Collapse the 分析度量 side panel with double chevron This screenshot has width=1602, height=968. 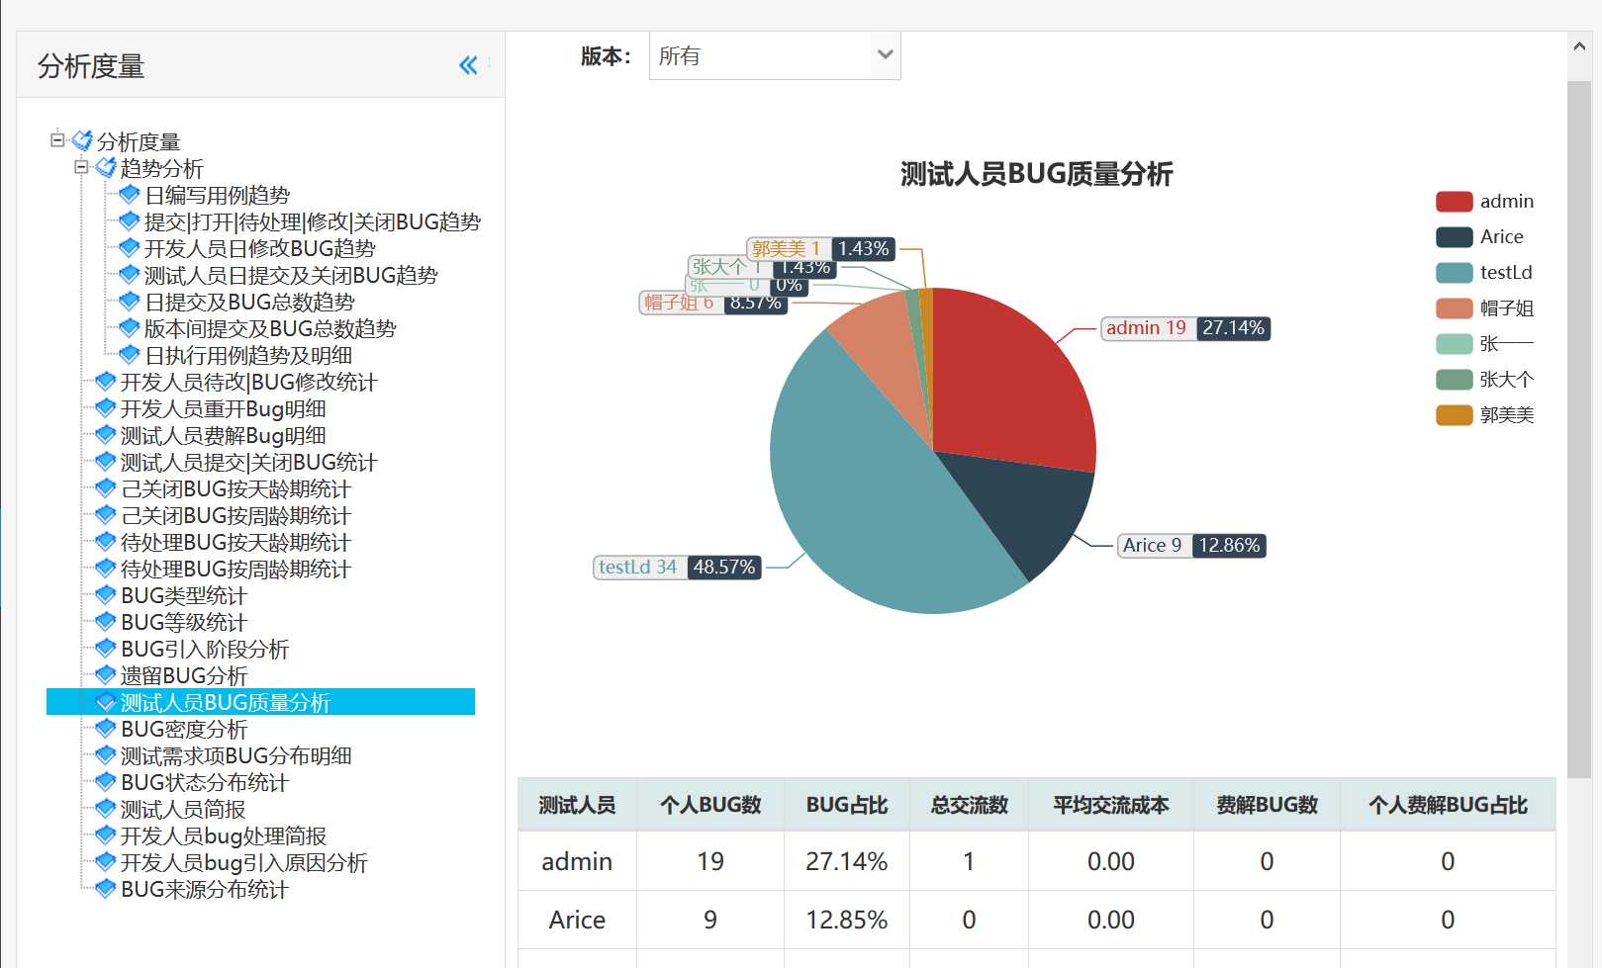click(468, 65)
